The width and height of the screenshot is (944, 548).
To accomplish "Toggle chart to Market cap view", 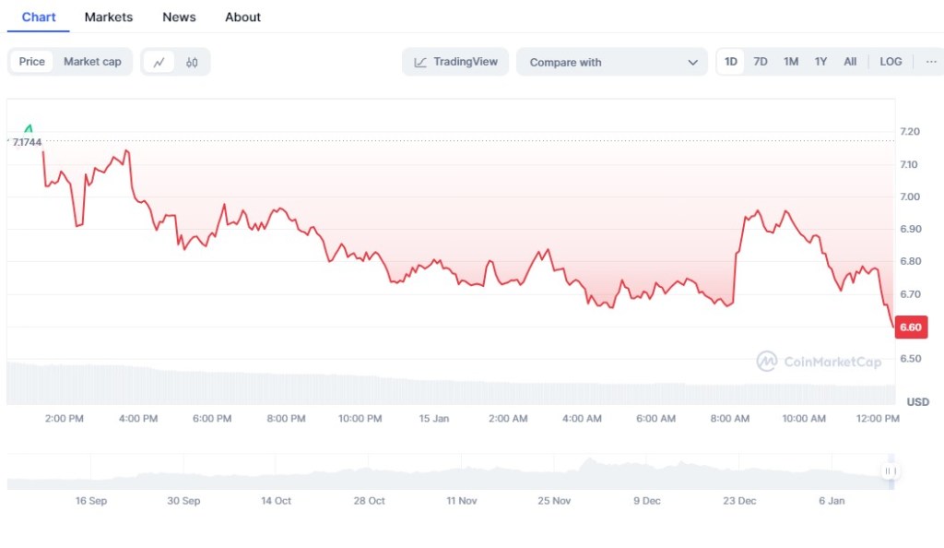I will [x=92, y=62].
